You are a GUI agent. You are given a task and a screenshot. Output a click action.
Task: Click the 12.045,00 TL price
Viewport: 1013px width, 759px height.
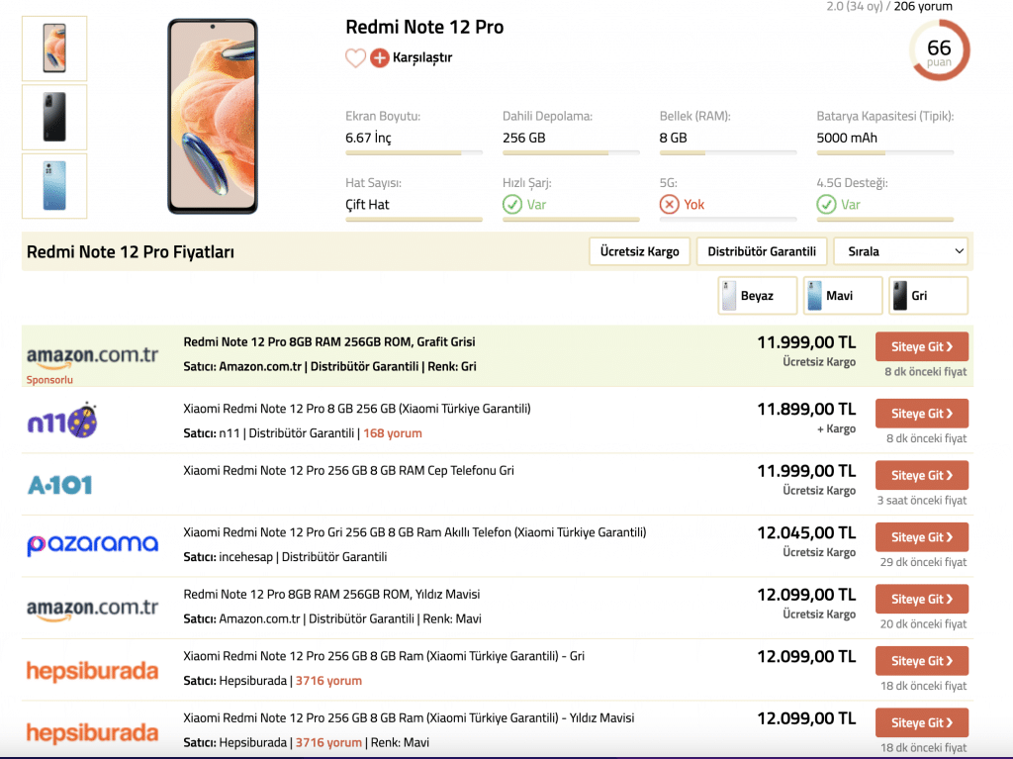pos(806,532)
